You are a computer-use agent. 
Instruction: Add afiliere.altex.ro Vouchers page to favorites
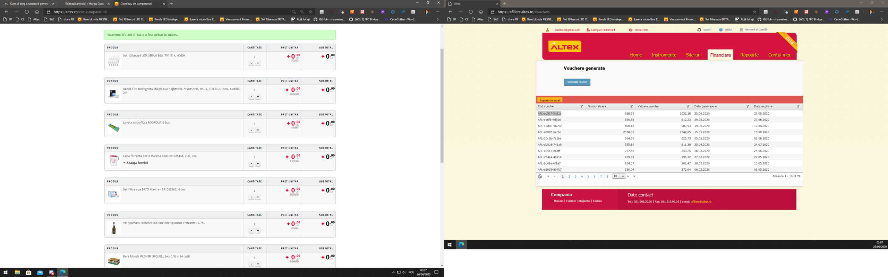click(x=754, y=12)
